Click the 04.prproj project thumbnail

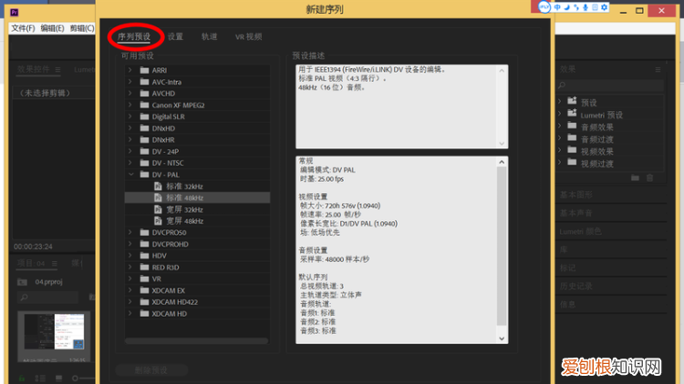54,332
